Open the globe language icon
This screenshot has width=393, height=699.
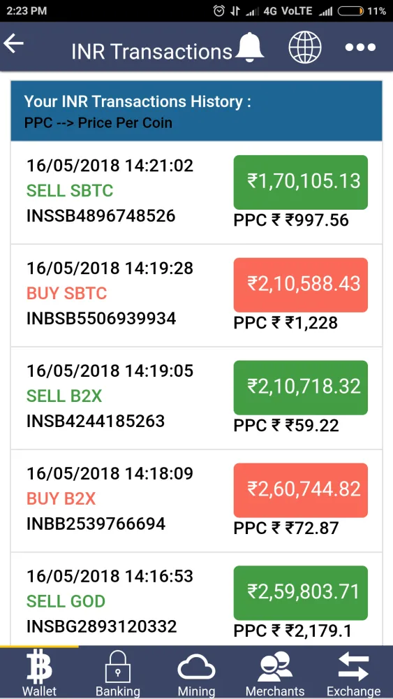[x=305, y=47]
